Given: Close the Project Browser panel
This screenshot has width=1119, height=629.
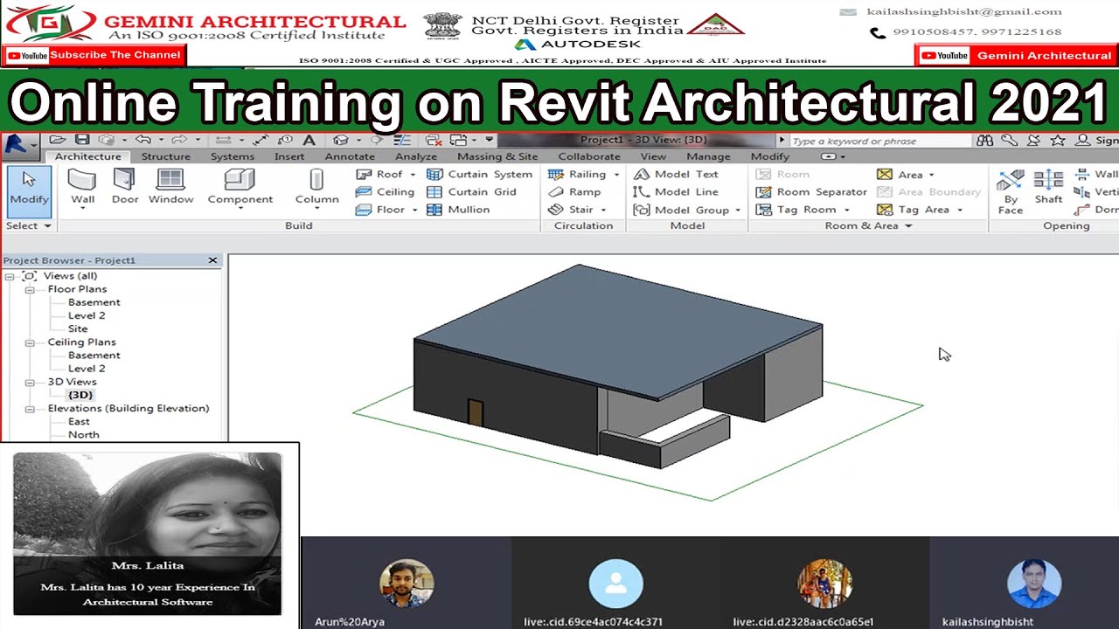Looking at the screenshot, I should point(212,260).
